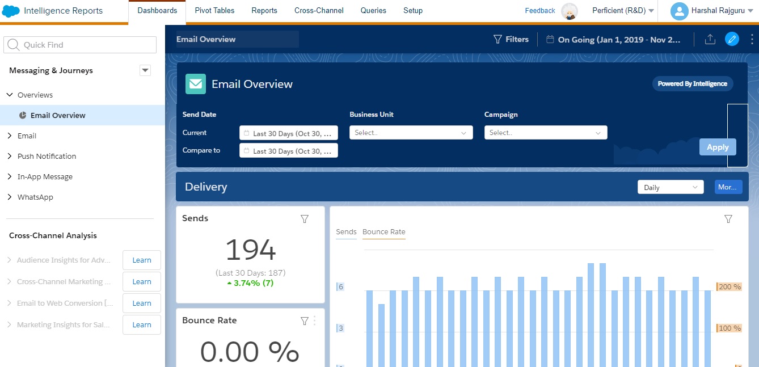Screen dimensions: 759x367
Task: Select the Email Overview entry under Overviews
Action: coord(57,115)
